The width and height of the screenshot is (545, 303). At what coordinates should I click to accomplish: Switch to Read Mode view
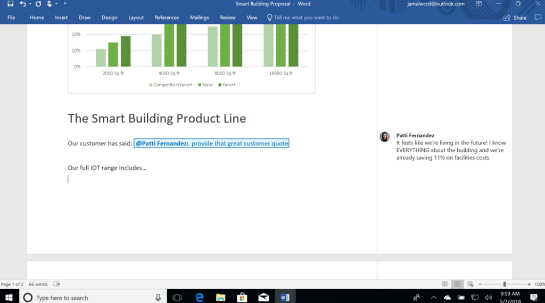click(x=445, y=284)
